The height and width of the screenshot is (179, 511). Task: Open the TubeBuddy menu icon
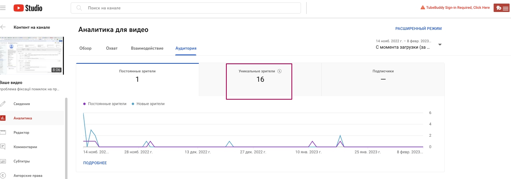point(501,8)
